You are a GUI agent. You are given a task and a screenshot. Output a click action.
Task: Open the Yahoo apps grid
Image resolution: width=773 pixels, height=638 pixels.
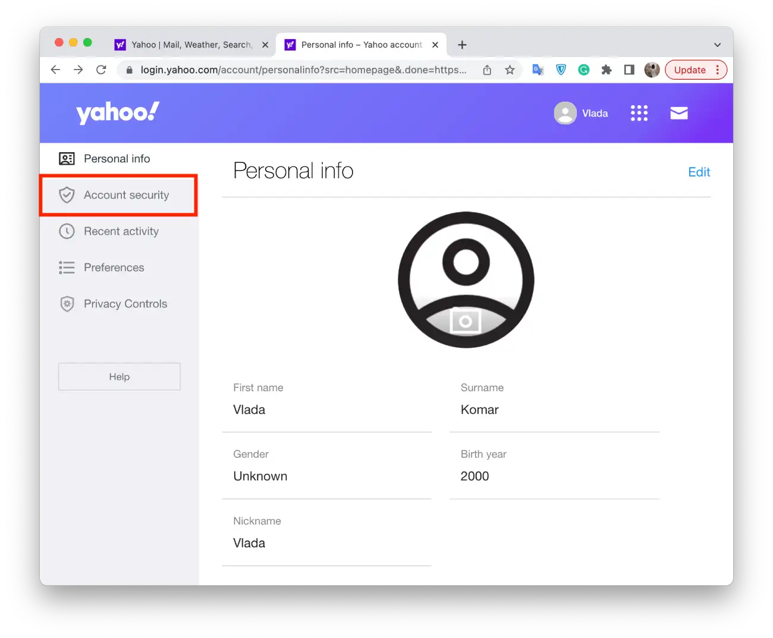click(x=639, y=113)
